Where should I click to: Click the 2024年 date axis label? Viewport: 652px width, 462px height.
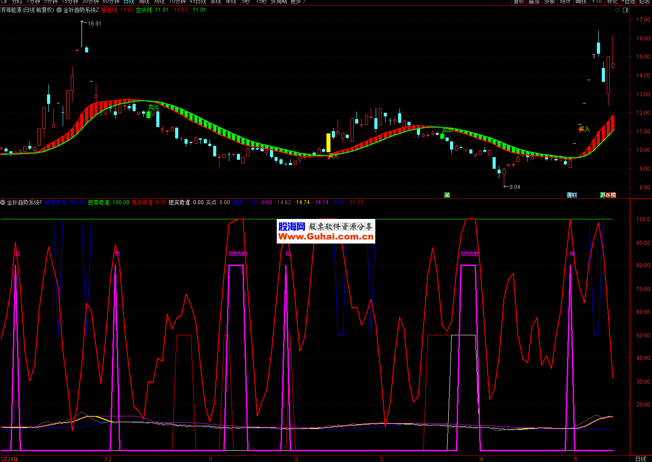tap(10, 459)
